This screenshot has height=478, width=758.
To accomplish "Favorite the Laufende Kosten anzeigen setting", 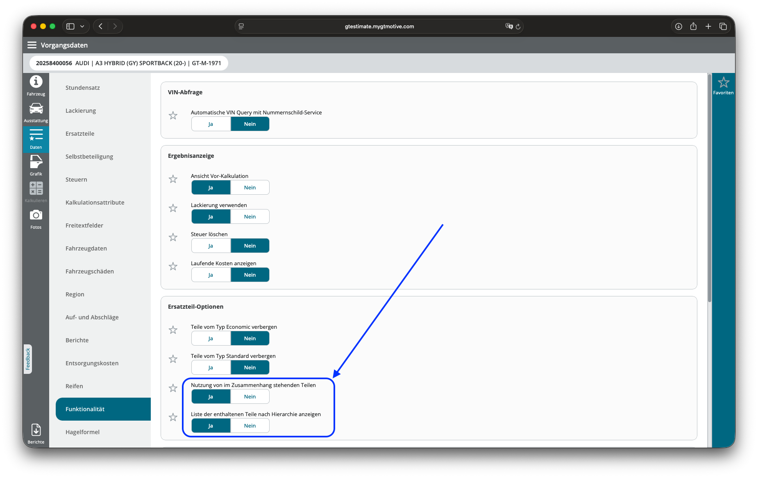I will (173, 266).
